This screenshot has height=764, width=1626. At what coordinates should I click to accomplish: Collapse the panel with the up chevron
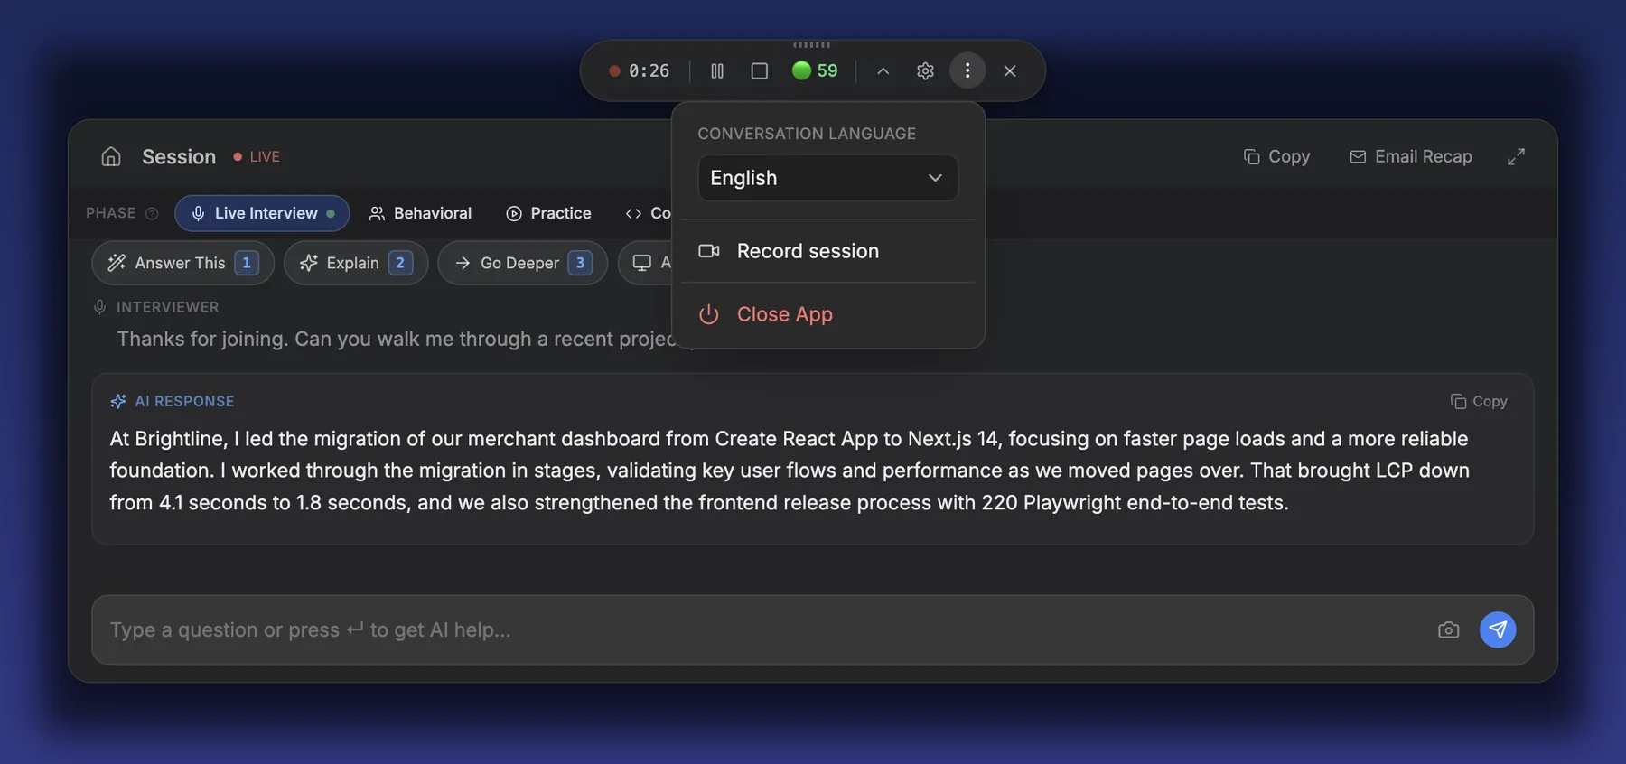click(883, 70)
